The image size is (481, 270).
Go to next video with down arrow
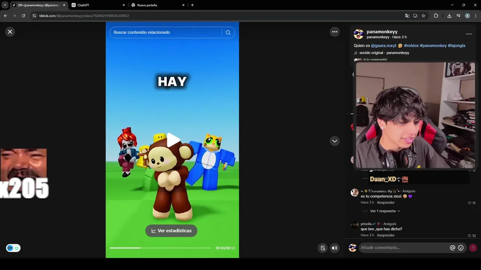[334, 141]
